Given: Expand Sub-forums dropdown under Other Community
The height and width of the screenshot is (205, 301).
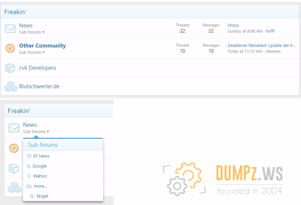Looking at the screenshot, I should tap(32, 52).
